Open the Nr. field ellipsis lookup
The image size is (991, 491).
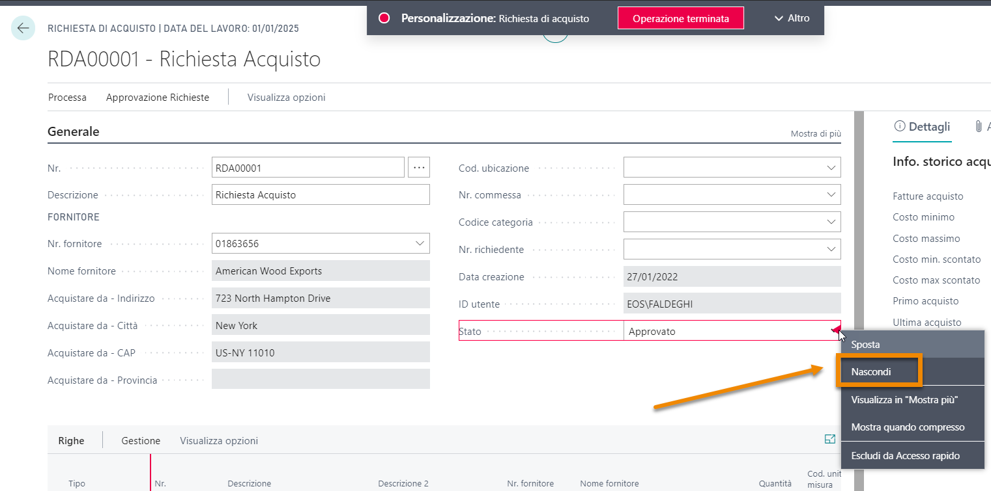pos(419,168)
